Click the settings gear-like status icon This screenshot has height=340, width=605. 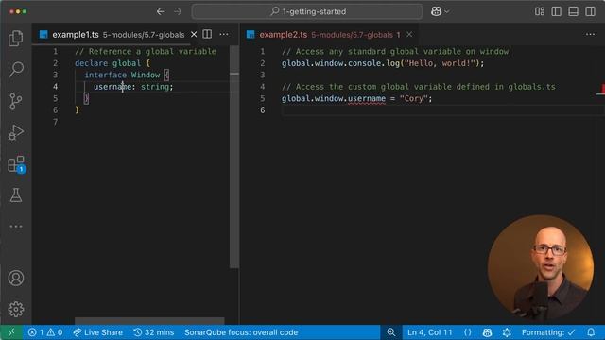point(507,332)
